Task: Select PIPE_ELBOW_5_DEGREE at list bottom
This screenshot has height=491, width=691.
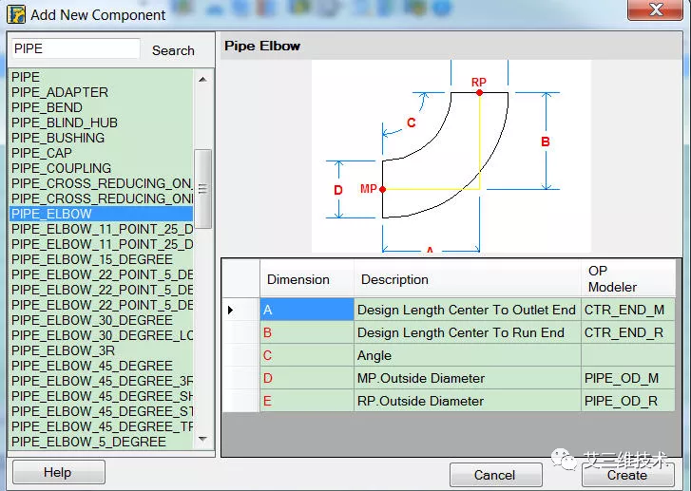Action: [88, 442]
